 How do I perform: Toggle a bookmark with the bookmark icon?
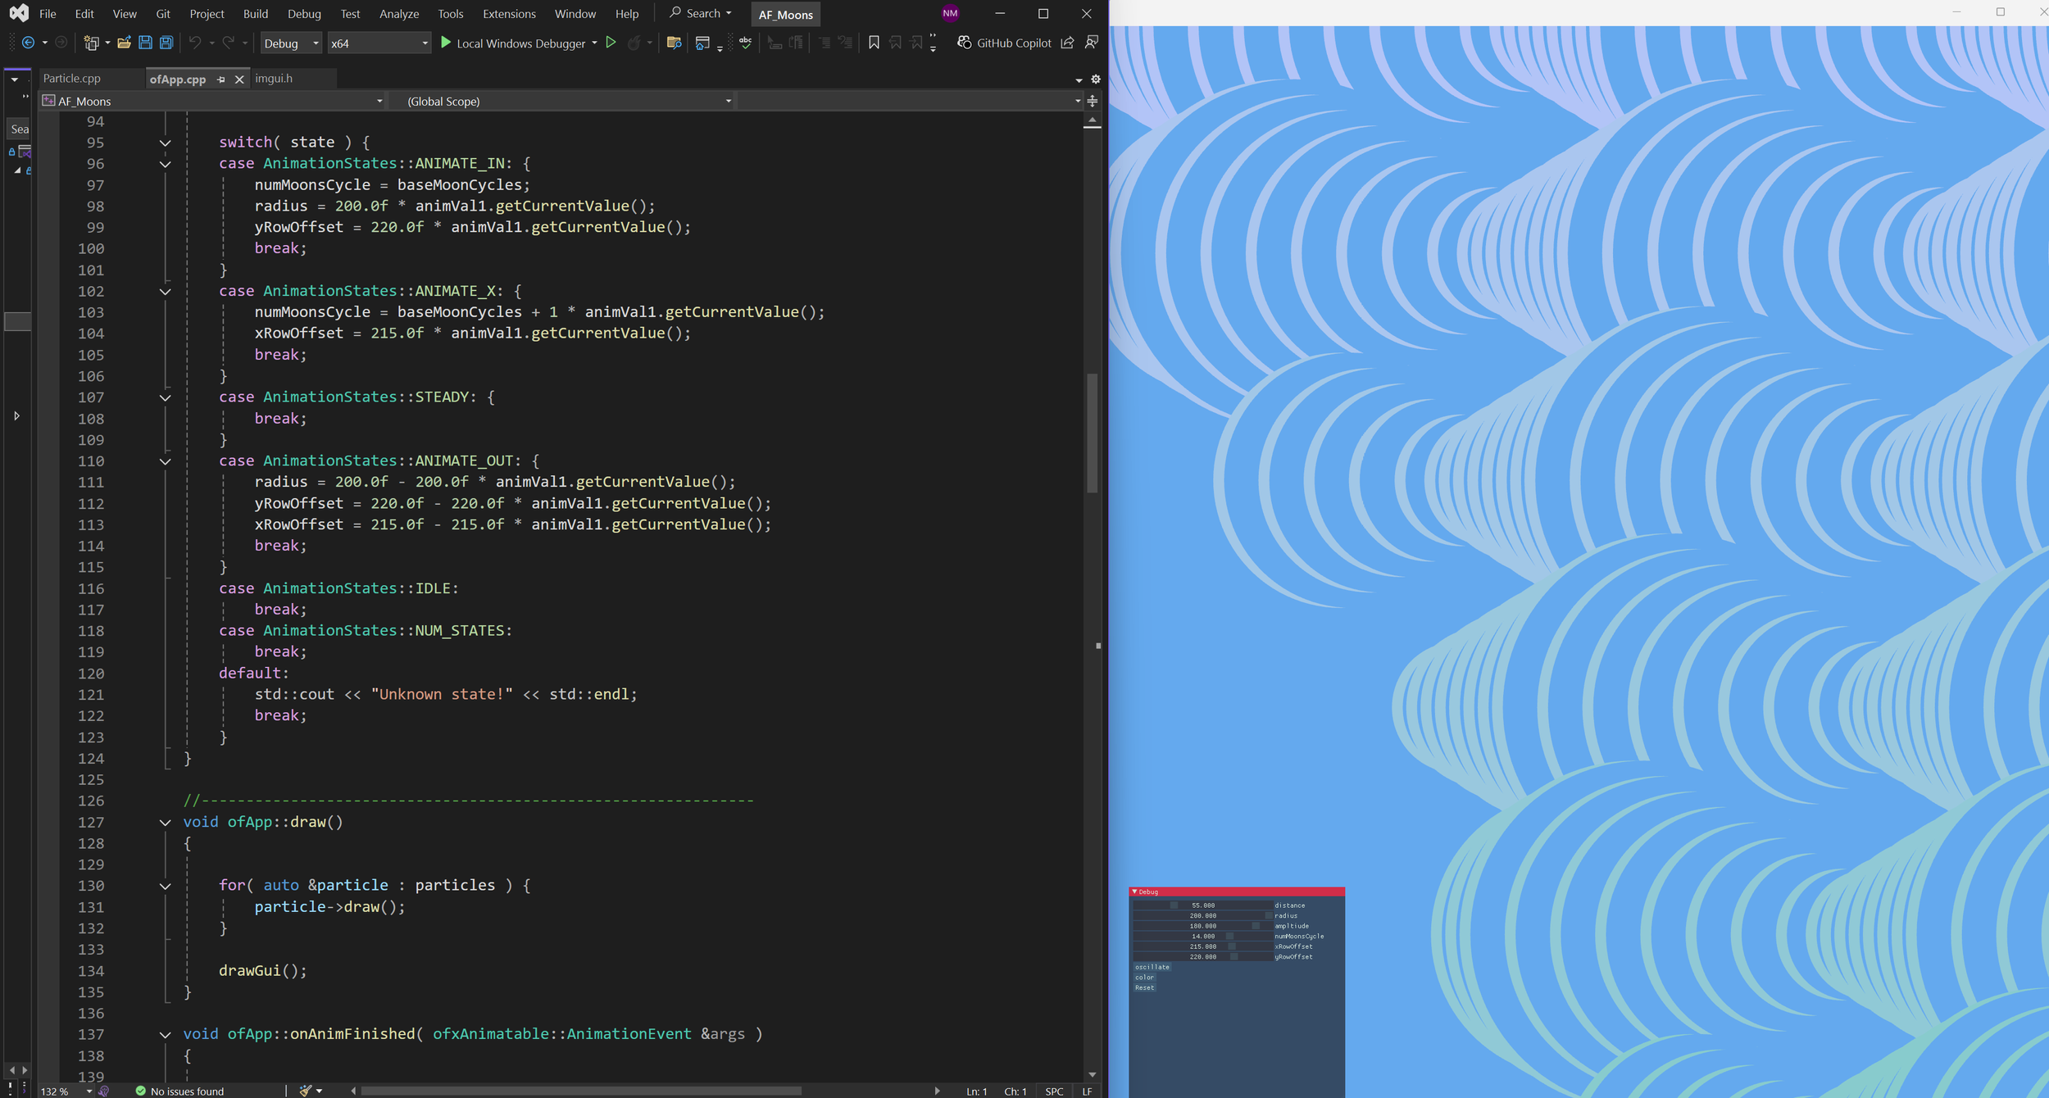[x=874, y=43]
